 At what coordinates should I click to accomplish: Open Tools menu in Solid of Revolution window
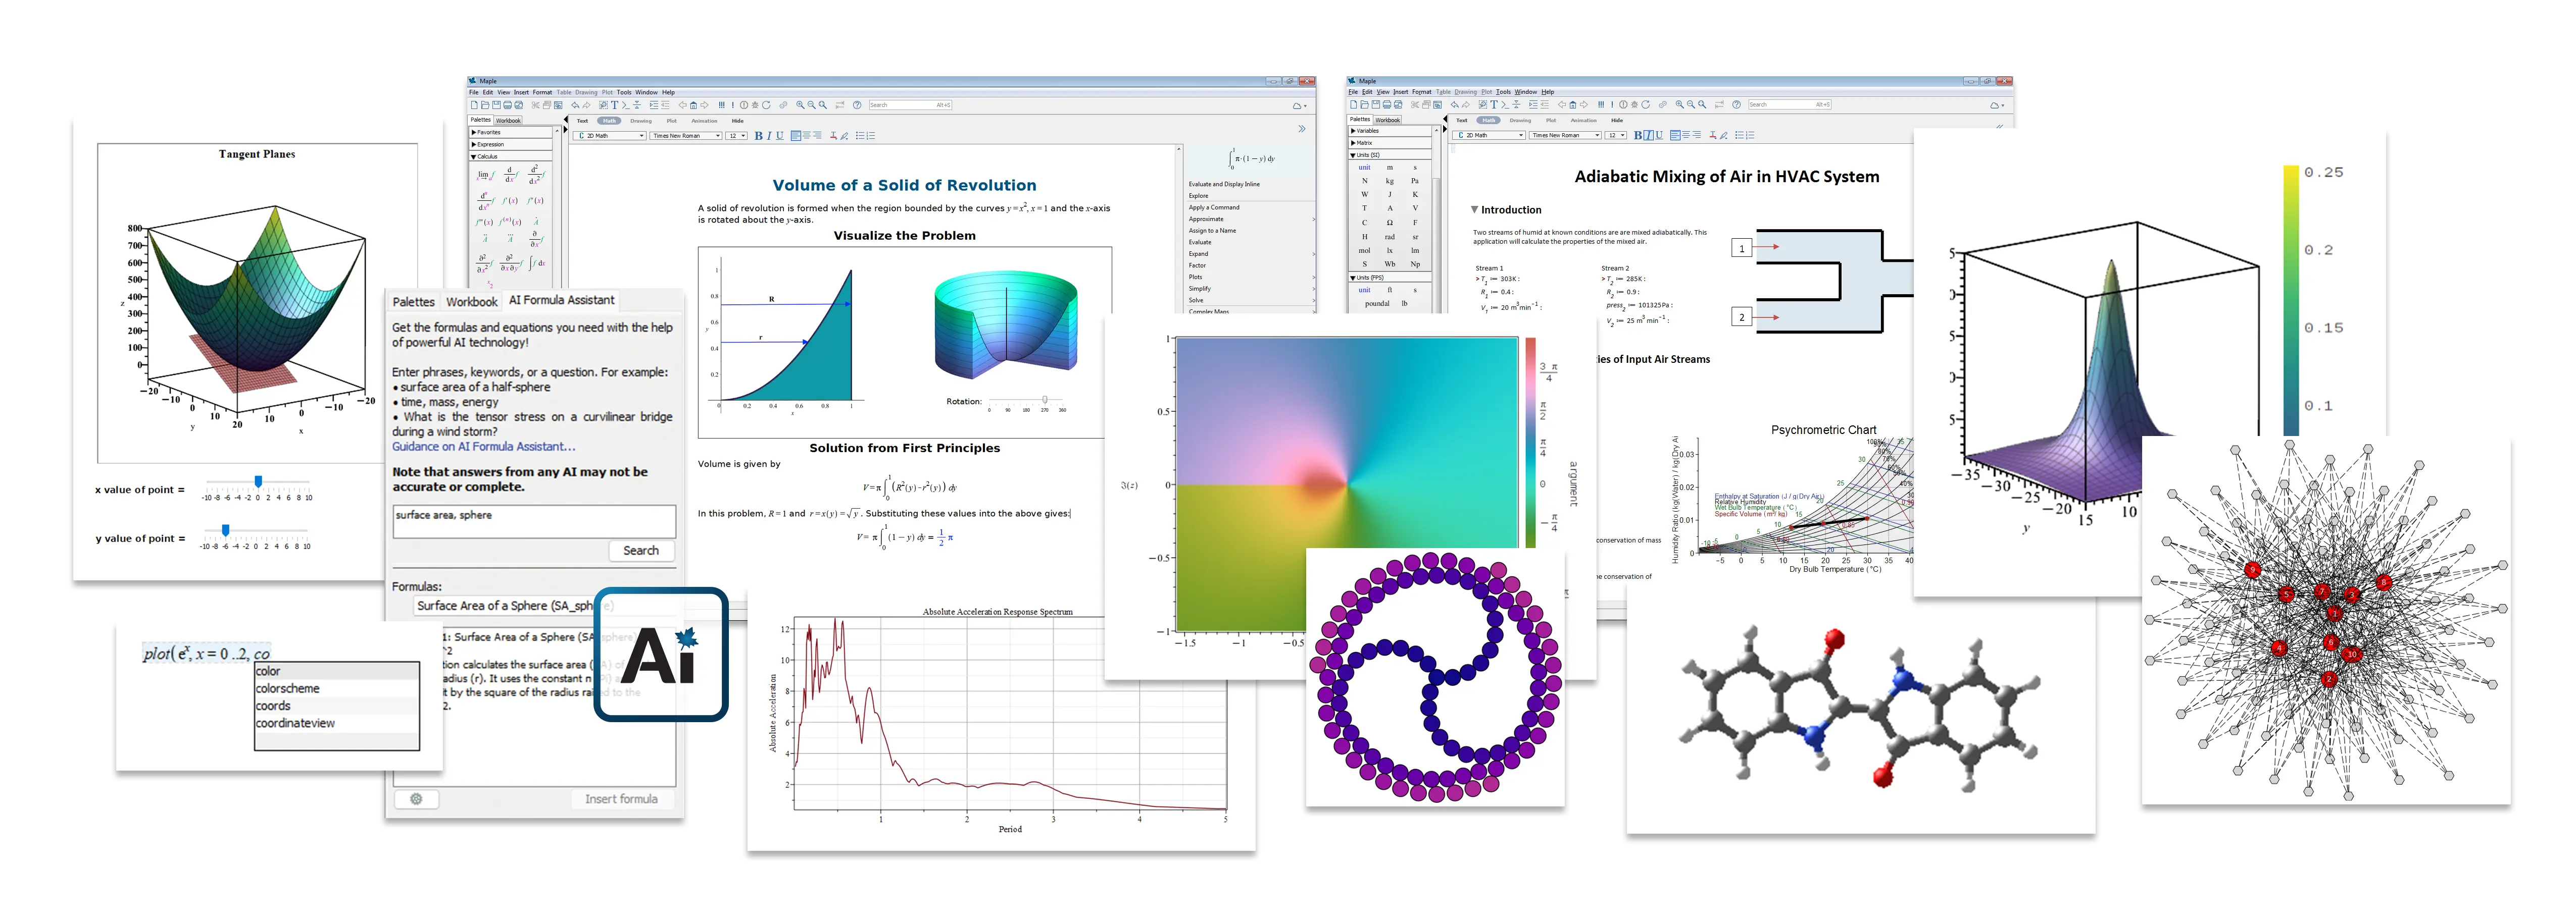[623, 92]
